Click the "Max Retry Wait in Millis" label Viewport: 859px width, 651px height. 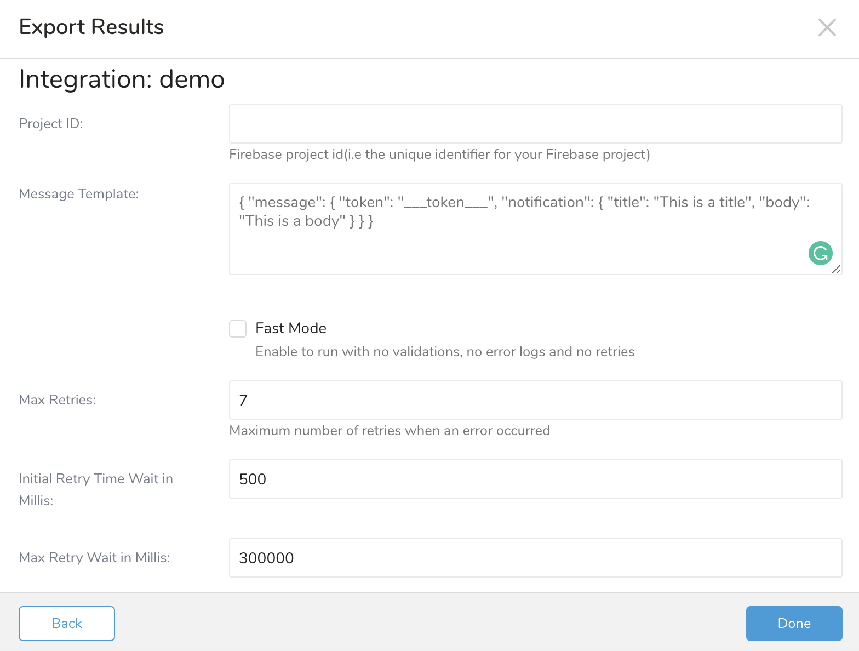[x=94, y=558]
